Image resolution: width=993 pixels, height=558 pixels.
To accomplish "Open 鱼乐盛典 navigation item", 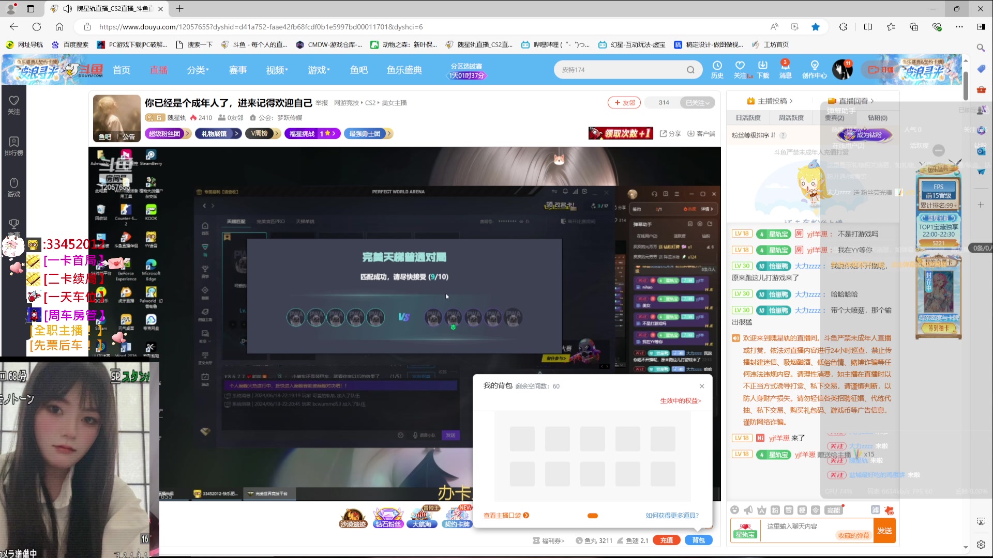I will click(404, 70).
